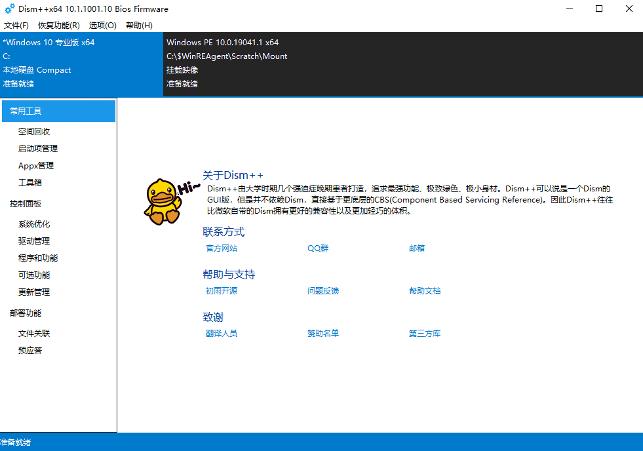Open 空间回收 in the sidebar

pyautogui.click(x=34, y=130)
